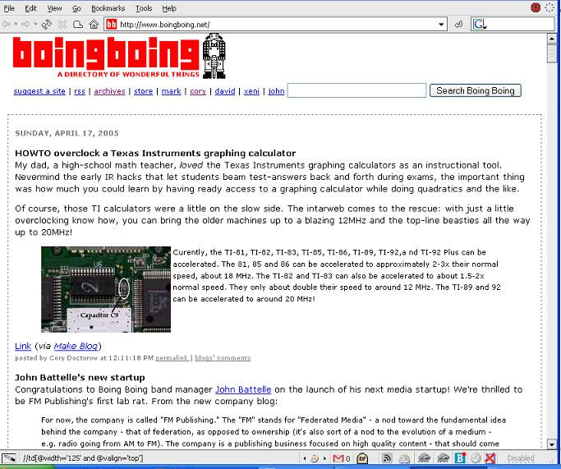Go forward with the Forward arrow

coord(25,25)
